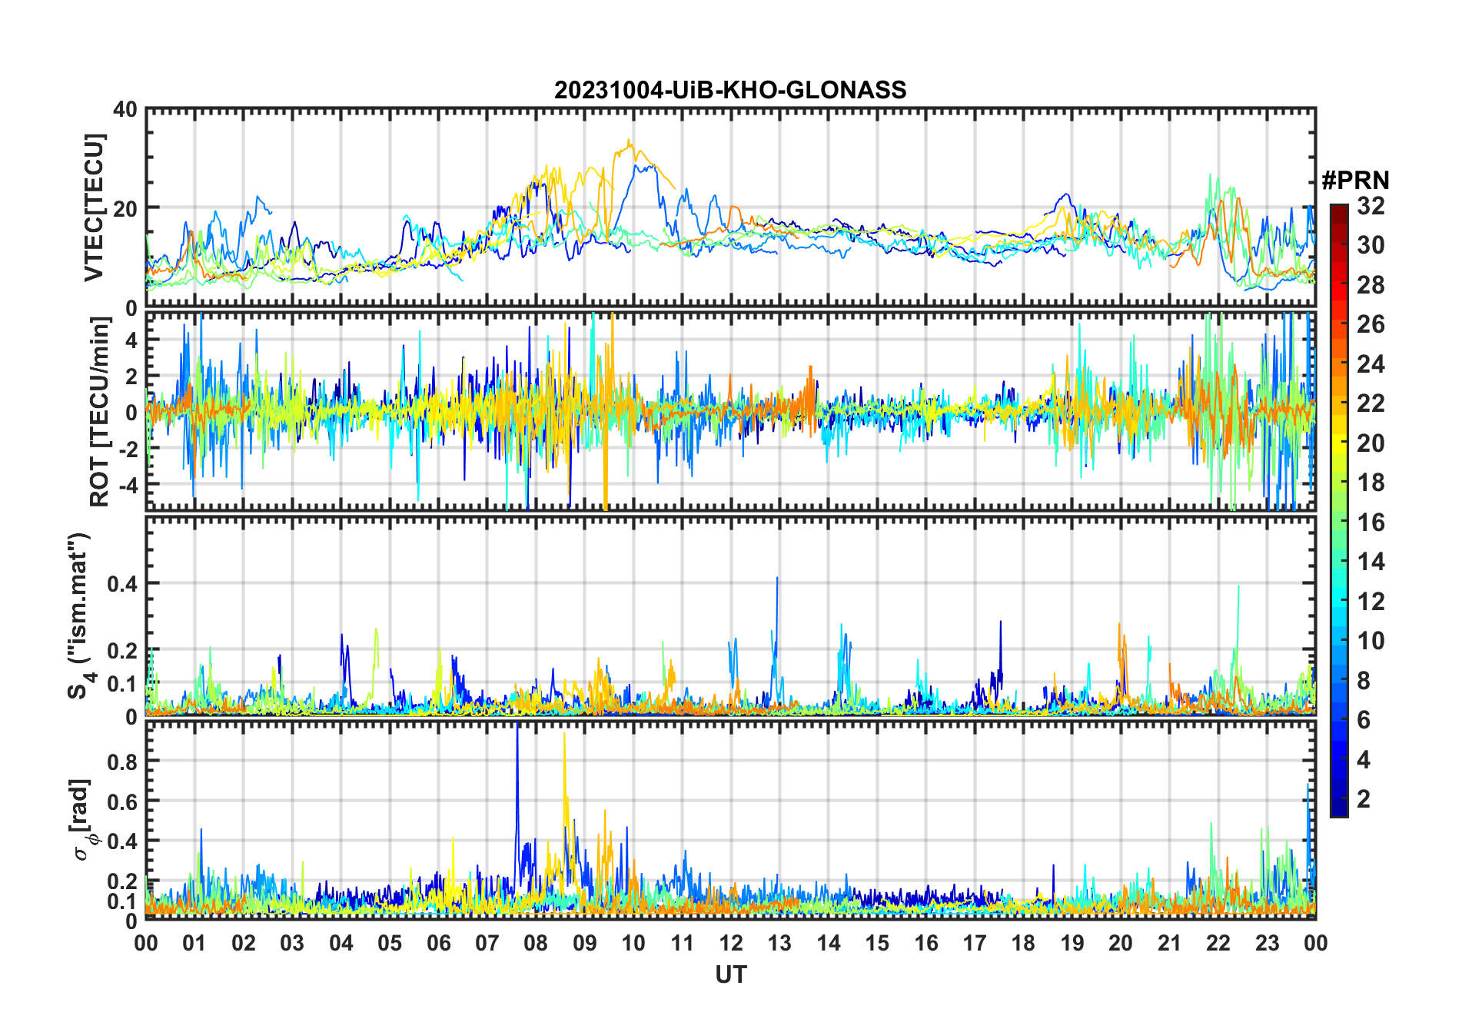The width and height of the screenshot is (1462, 1022).
Task: Click the S4 ("ism.mat") y-axis label
Action: 80,616
